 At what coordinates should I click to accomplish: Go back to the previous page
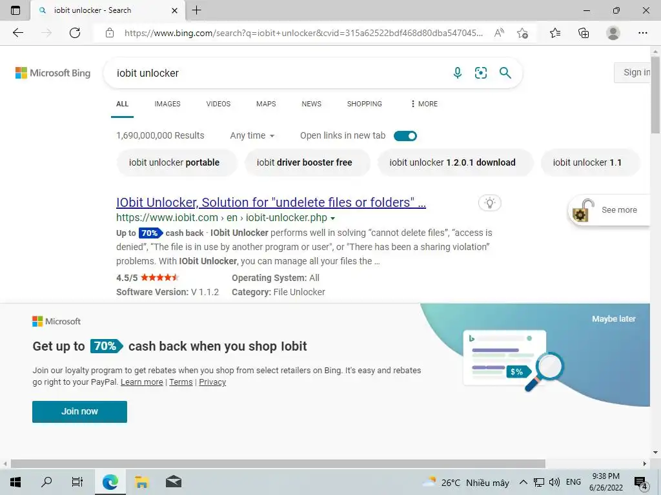(x=18, y=33)
